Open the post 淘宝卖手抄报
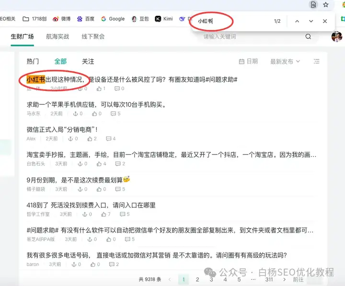Image resolution: width=345 pixels, height=286 pixels. pyautogui.click(x=172, y=155)
